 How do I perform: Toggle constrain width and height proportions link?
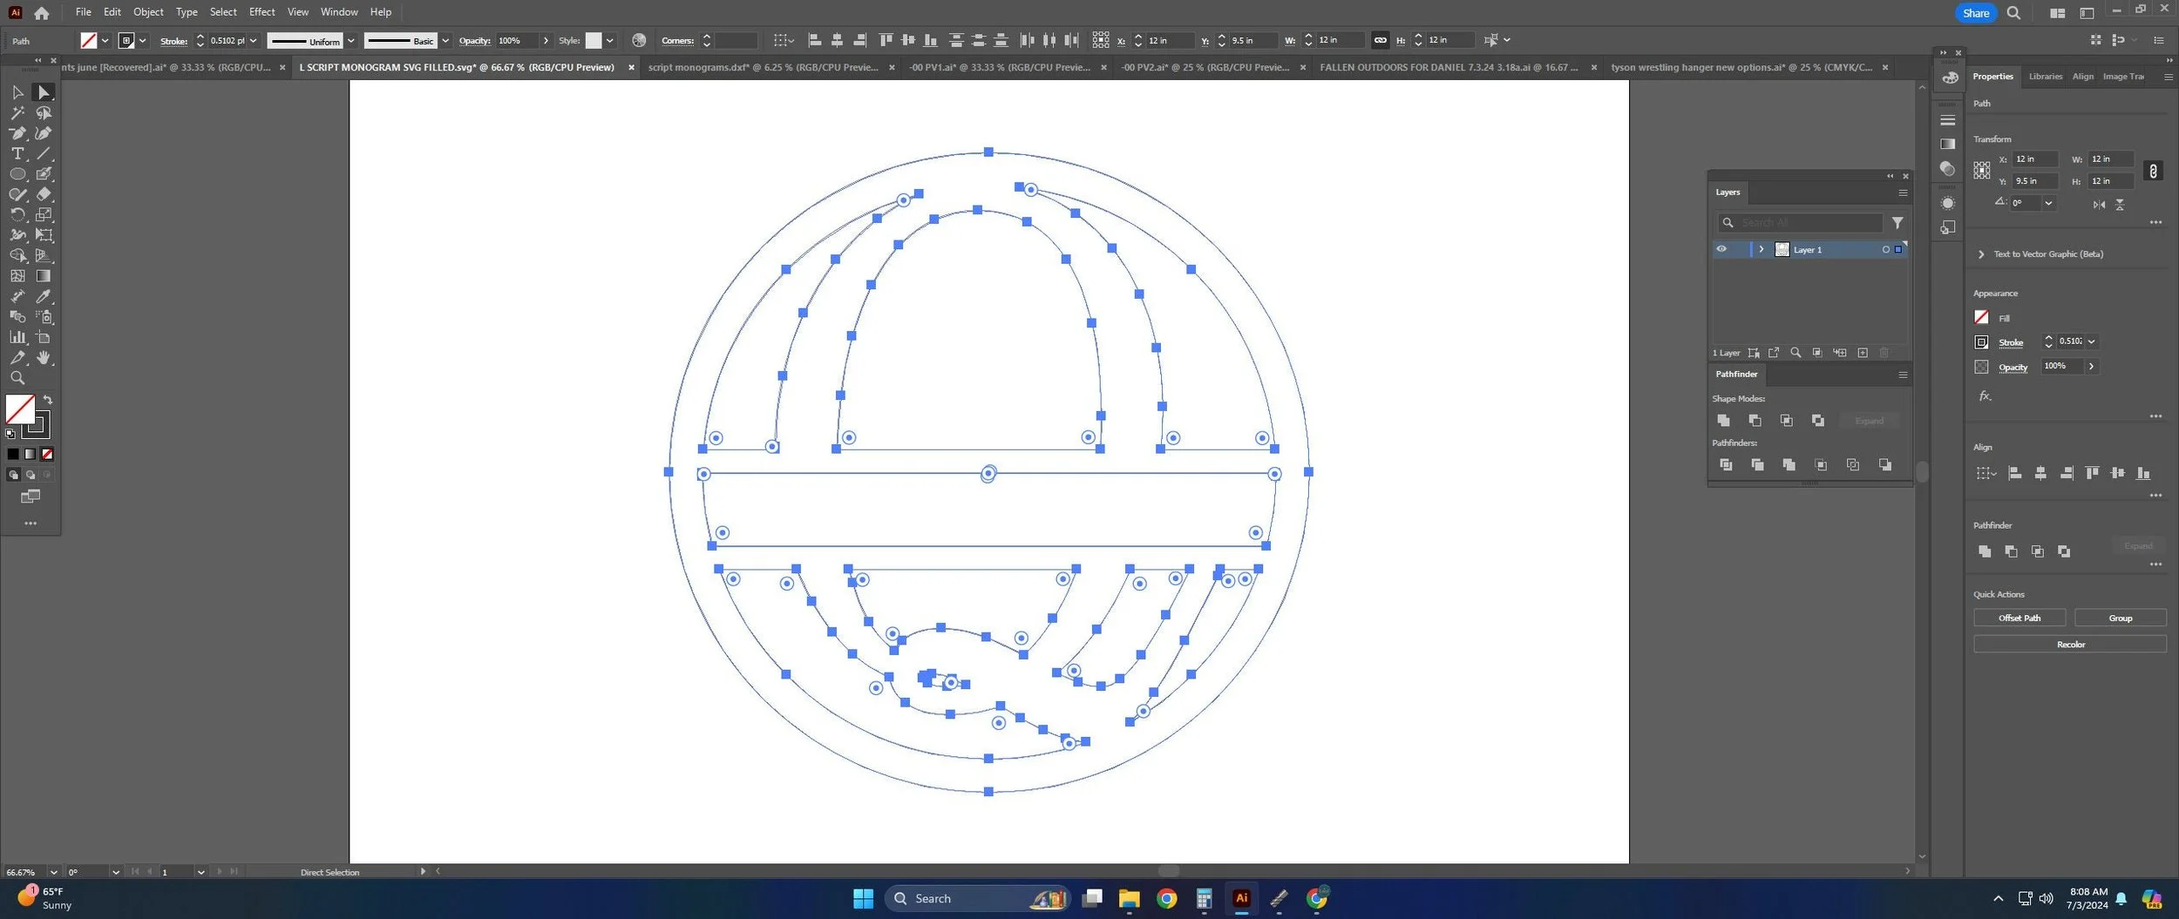tap(2153, 171)
